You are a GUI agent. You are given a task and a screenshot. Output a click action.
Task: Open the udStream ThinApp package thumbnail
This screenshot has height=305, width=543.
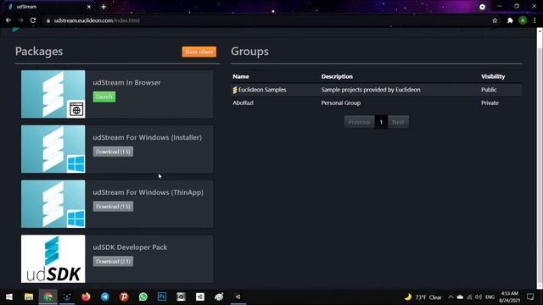click(53, 204)
